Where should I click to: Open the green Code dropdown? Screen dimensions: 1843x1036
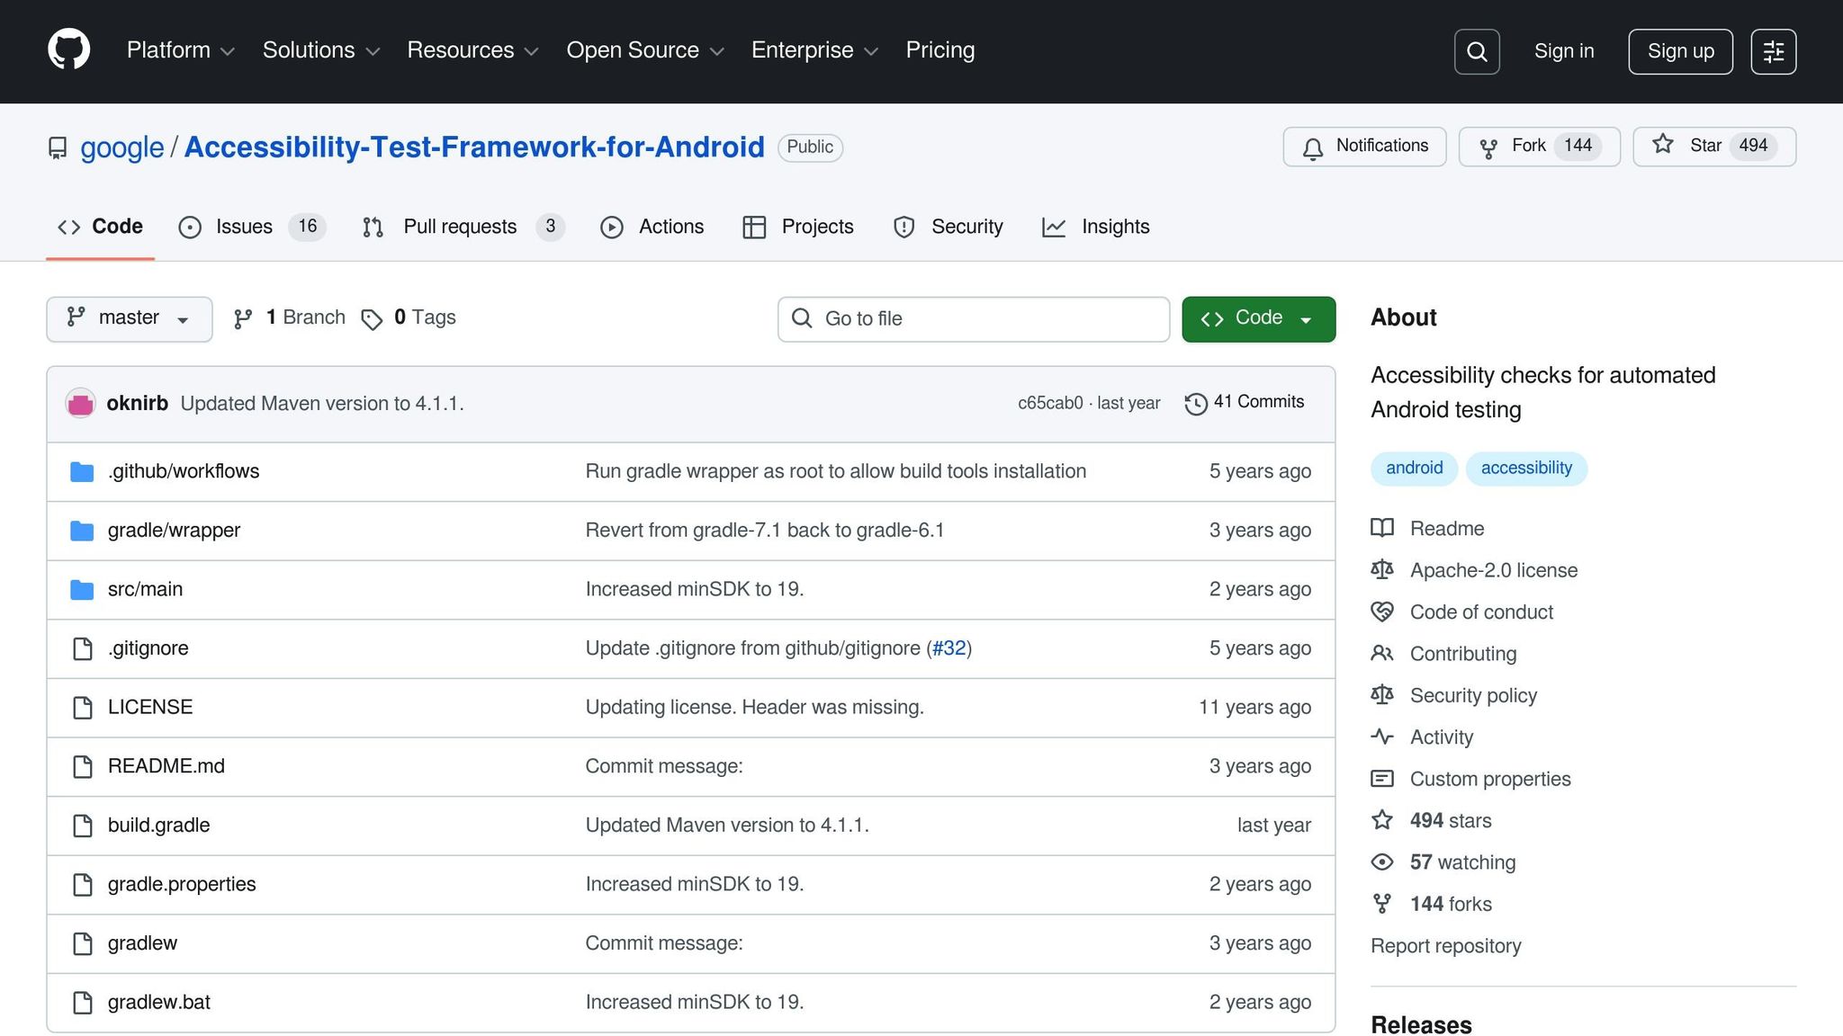coord(1257,318)
